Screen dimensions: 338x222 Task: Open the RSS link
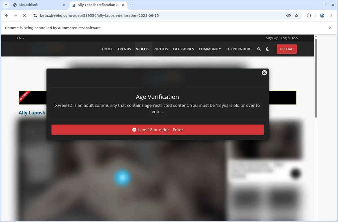click(295, 38)
